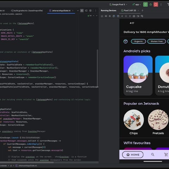This screenshot has height=169, width=169.
Task: Expand the hidden editor tabs chevron
Action: 78,11
